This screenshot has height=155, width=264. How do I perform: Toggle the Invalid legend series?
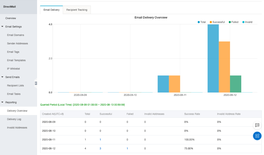click(247, 22)
